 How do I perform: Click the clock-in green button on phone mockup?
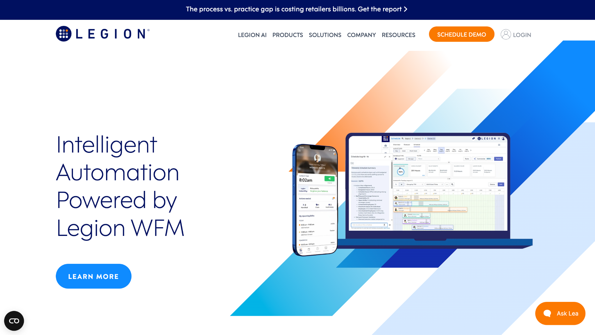tap(329, 179)
